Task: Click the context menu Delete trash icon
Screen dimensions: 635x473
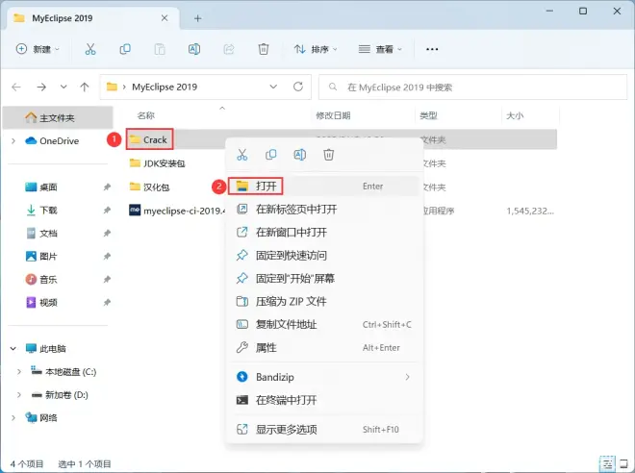Action: coord(328,155)
